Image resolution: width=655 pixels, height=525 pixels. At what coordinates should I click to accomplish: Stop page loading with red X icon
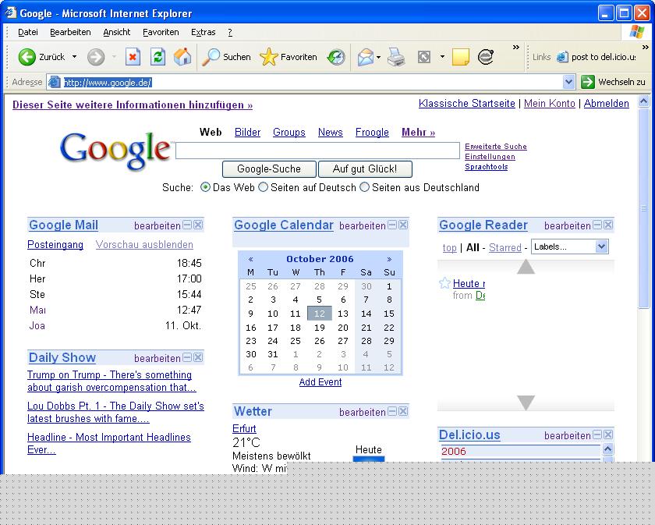[133, 57]
